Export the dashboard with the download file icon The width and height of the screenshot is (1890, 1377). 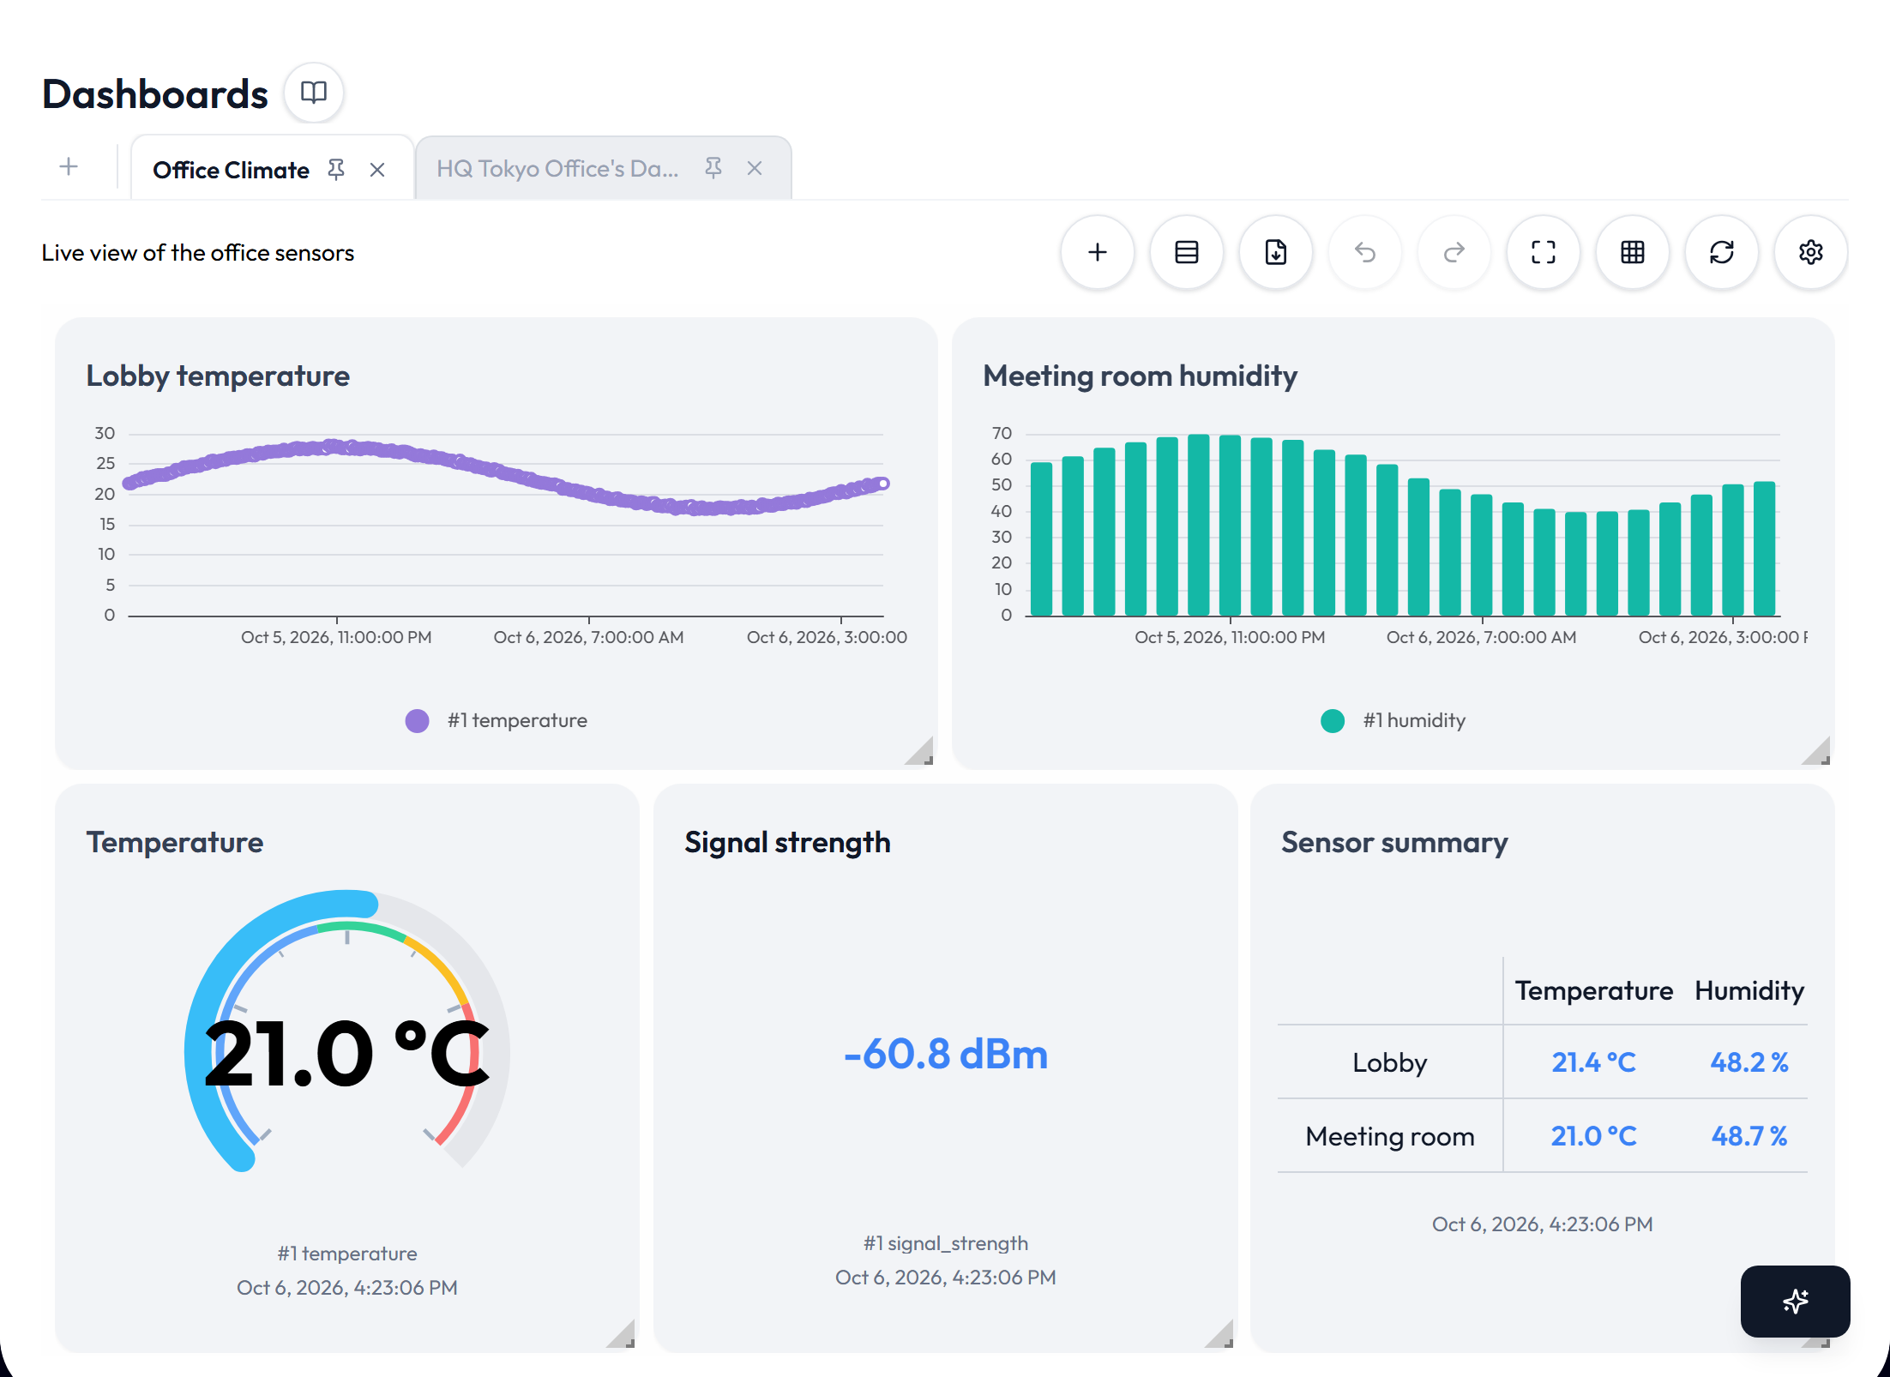tap(1276, 252)
